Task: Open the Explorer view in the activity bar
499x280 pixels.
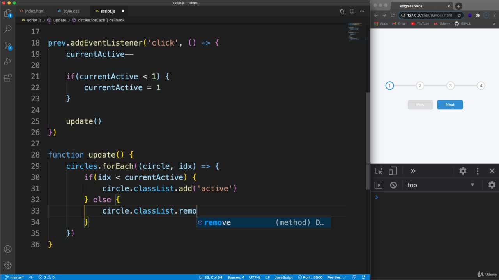Action: click(x=8, y=14)
